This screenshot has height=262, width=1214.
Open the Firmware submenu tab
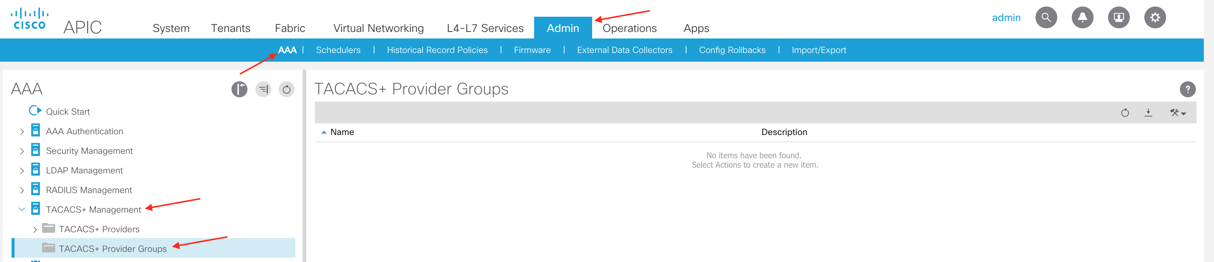pyautogui.click(x=532, y=50)
